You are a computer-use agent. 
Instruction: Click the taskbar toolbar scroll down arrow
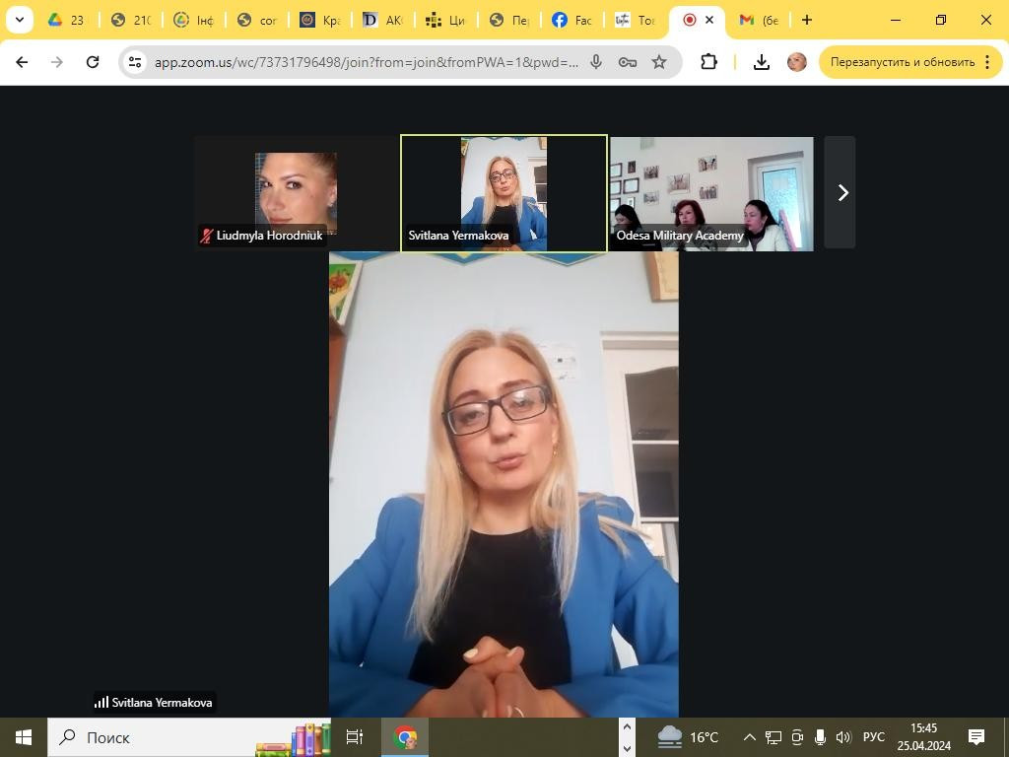click(x=628, y=748)
